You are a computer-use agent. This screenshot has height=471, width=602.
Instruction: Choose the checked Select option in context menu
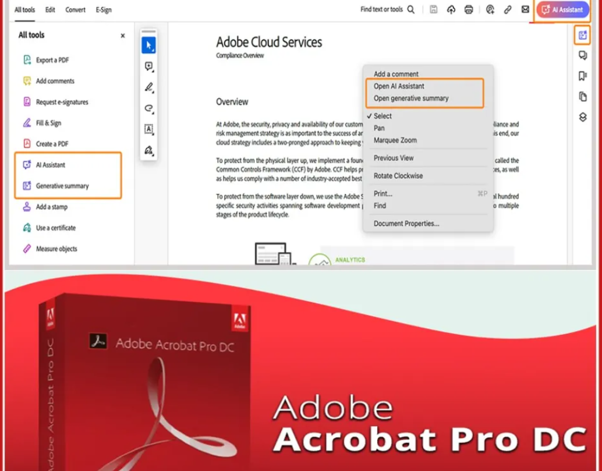383,116
